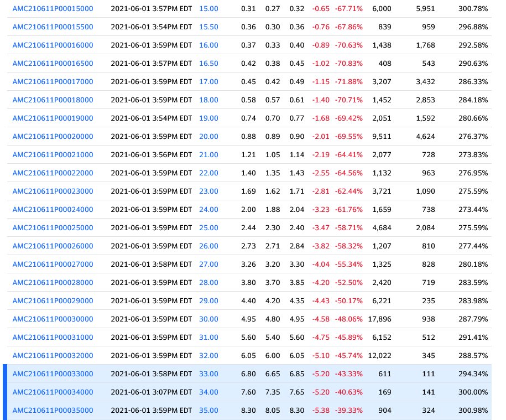This screenshot has width=506, height=420.
Task: Select the volume figure 12,022
Action: (379, 355)
